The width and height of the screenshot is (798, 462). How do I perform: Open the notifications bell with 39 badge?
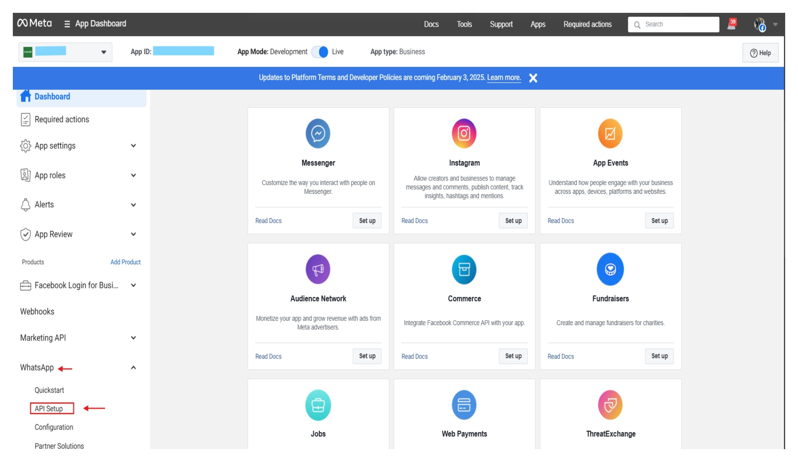coord(732,24)
